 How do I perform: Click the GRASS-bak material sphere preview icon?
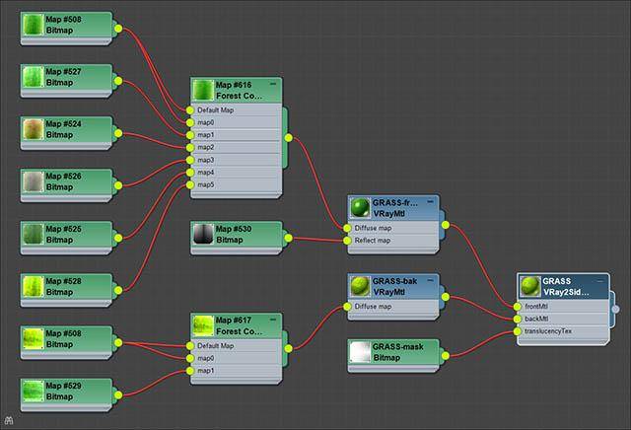361,287
